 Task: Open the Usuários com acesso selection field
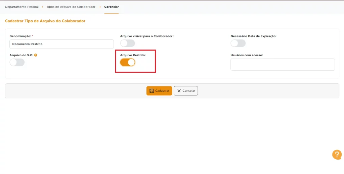282,65
